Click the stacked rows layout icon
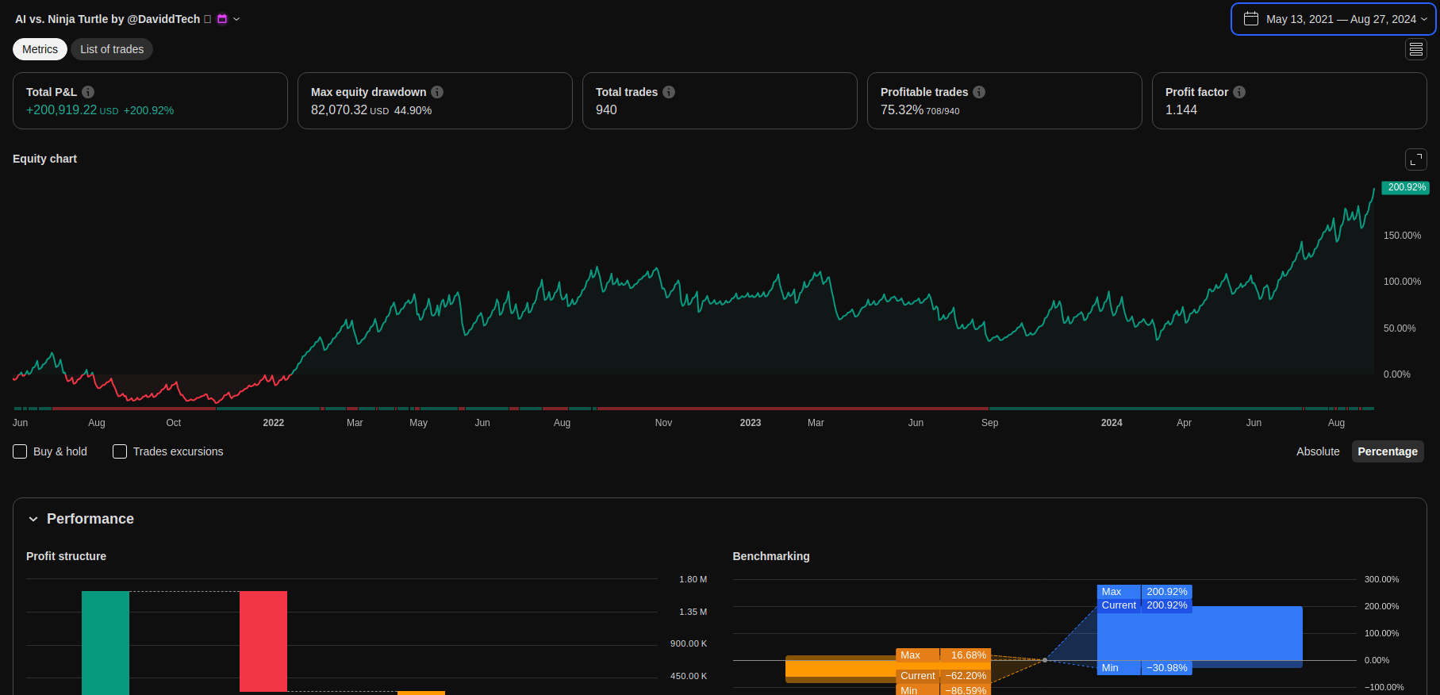1440x695 pixels. (x=1415, y=49)
